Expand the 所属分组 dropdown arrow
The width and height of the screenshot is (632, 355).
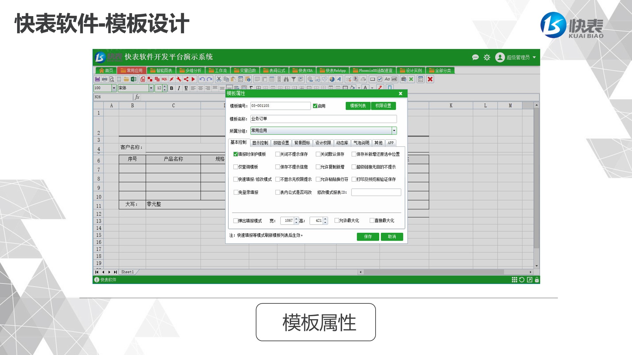pyautogui.click(x=394, y=131)
